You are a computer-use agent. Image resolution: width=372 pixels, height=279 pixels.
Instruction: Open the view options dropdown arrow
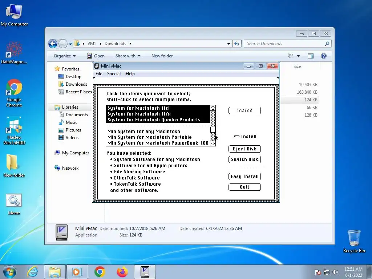(x=299, y=56)
